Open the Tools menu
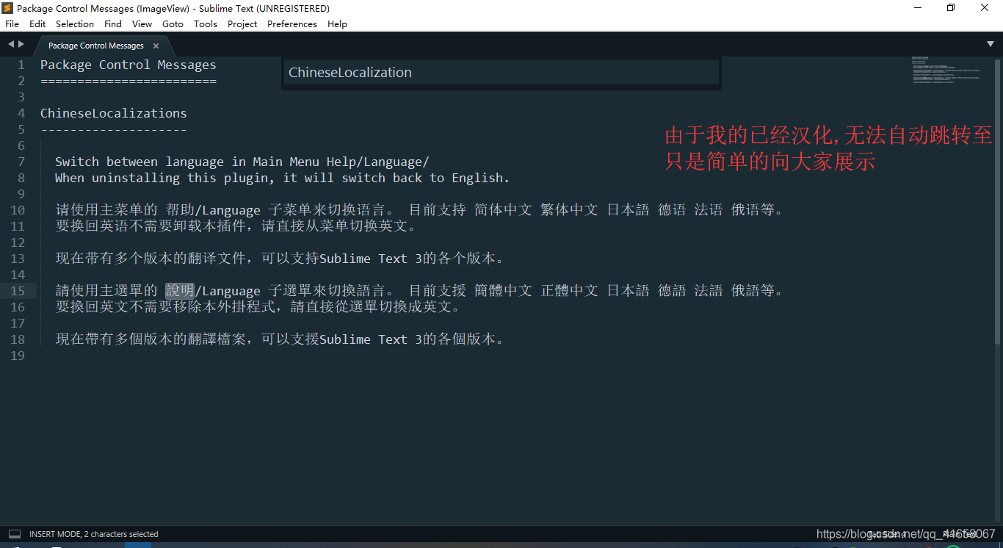This screenshot has width=1003, height=548. coord(206,24)
